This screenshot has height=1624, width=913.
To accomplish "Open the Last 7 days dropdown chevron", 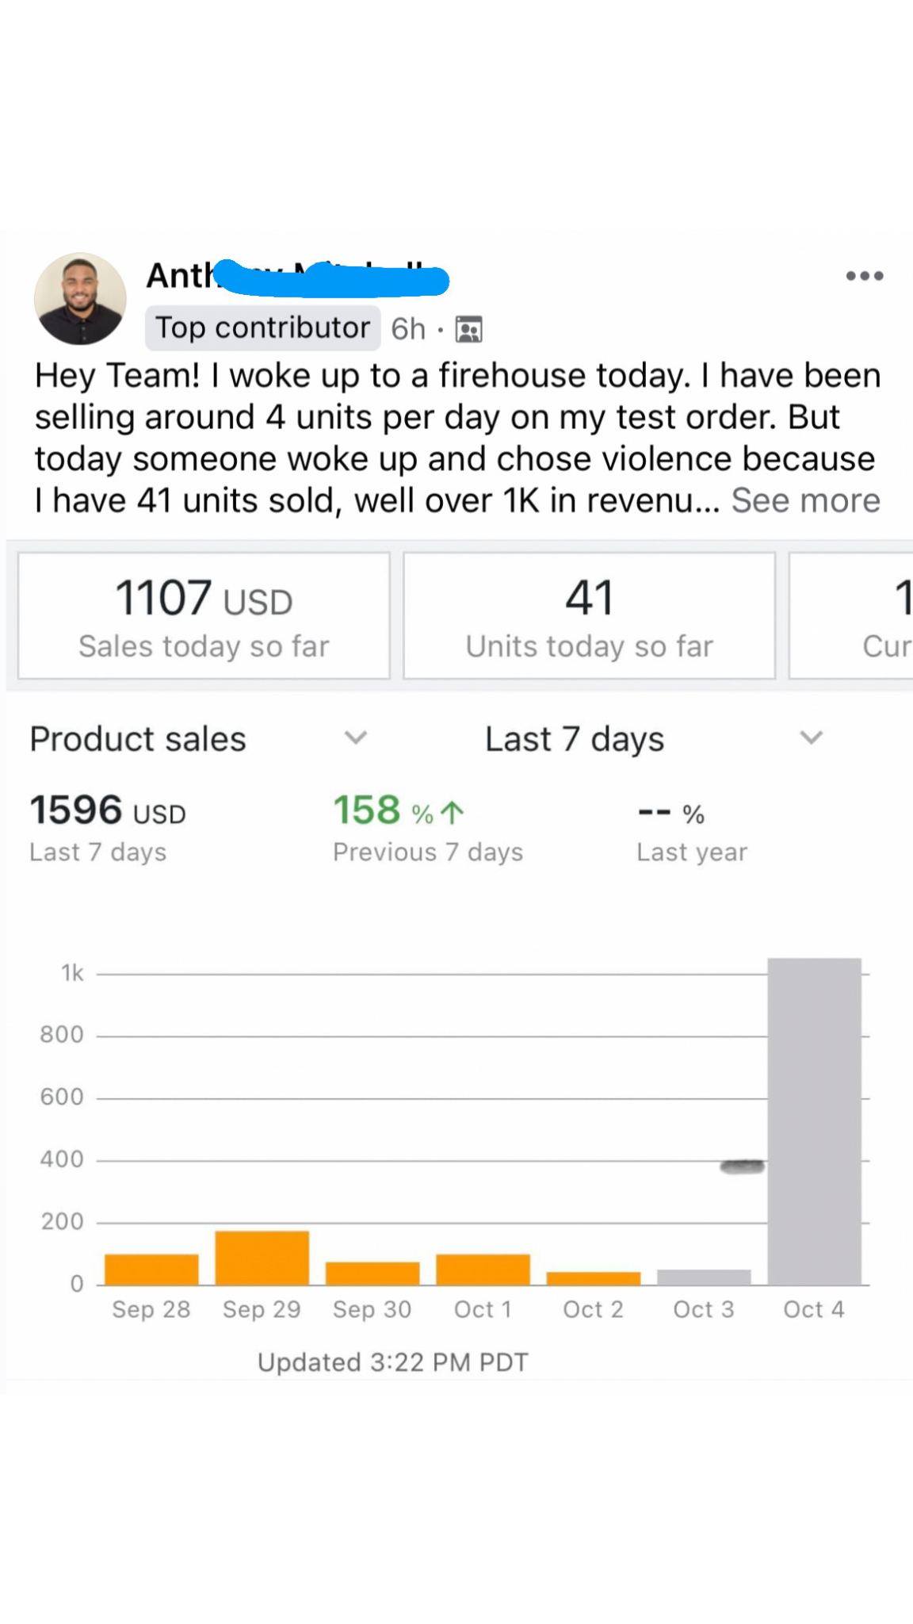I will tap(811, 738).
